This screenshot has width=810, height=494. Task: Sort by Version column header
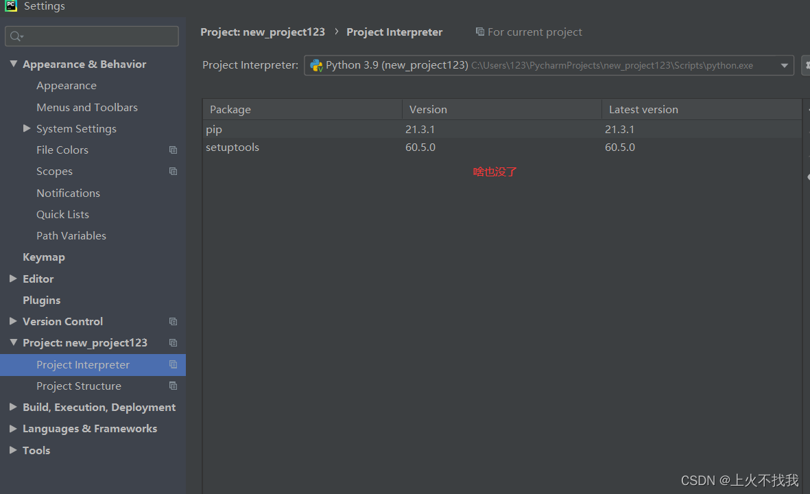click(501, 110)
